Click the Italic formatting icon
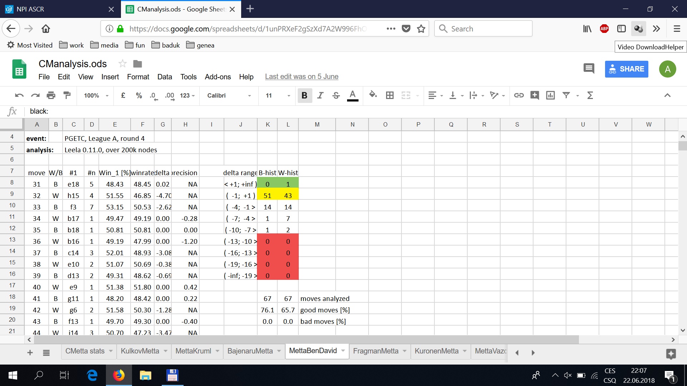687x386 pixels. click(x=320, y=95)
